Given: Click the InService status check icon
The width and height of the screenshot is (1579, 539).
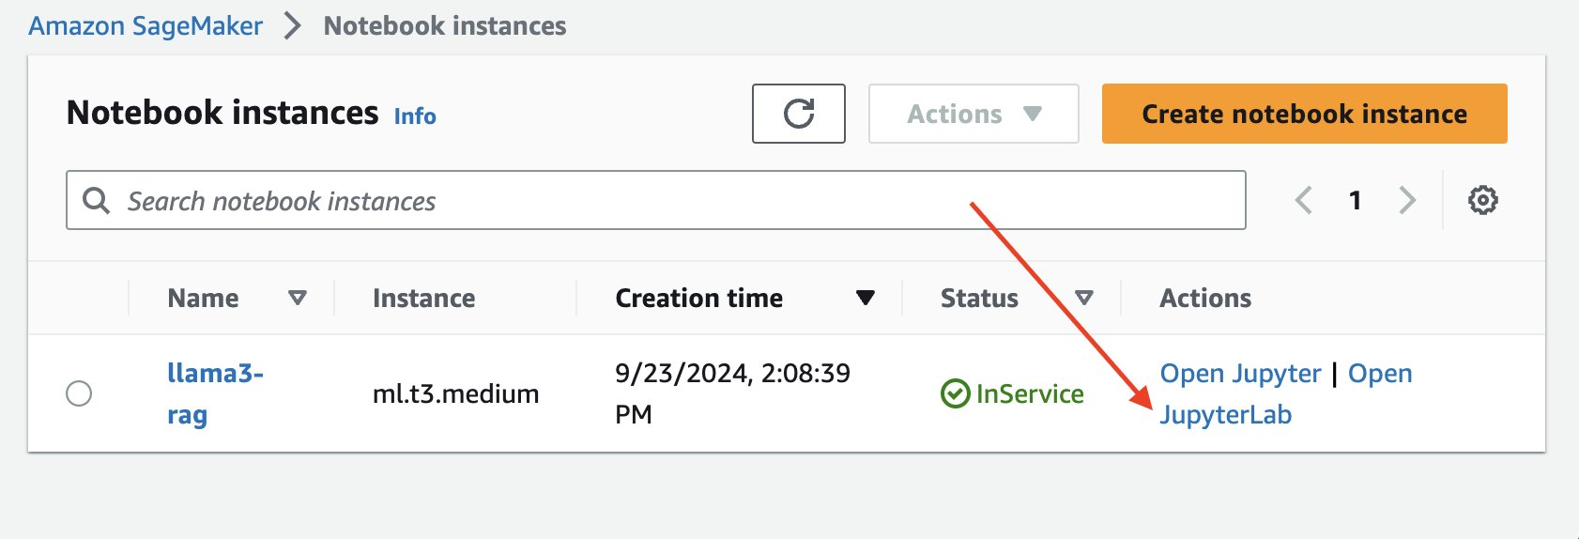Looking at the screenshot, I should (x=955, y=393).
